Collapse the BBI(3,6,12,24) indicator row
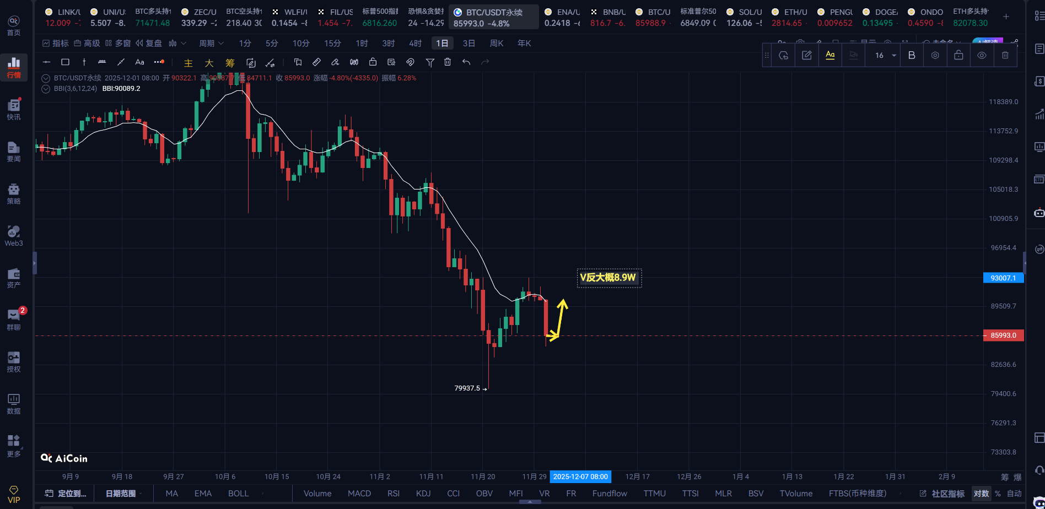Viewport: 1045px width, 509px height. coord(46,89)
